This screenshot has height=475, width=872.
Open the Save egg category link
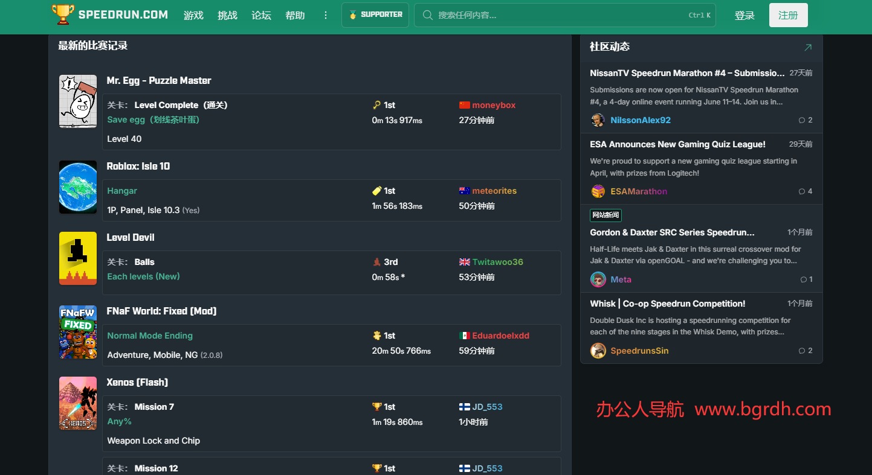click(x=153, y=120)
